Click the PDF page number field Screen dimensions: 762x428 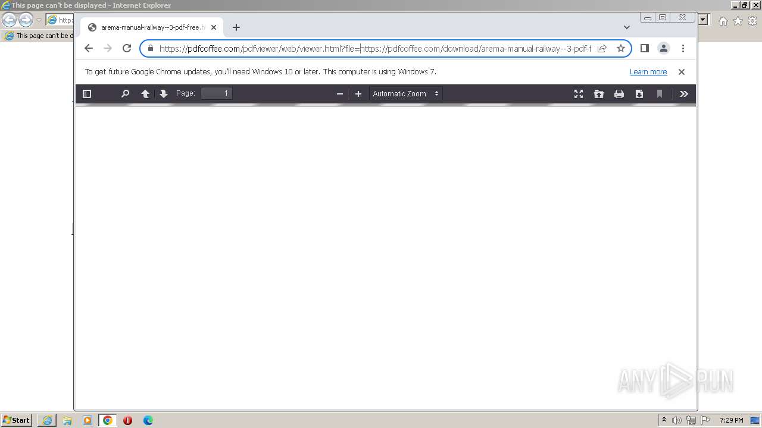(217, 93)
